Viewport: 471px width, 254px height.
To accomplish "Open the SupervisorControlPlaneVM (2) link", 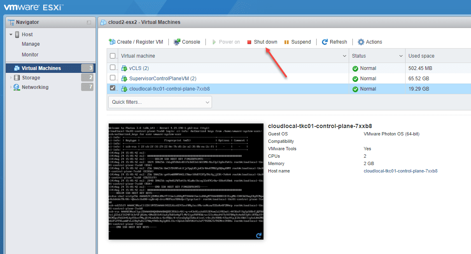I will 163,79.
